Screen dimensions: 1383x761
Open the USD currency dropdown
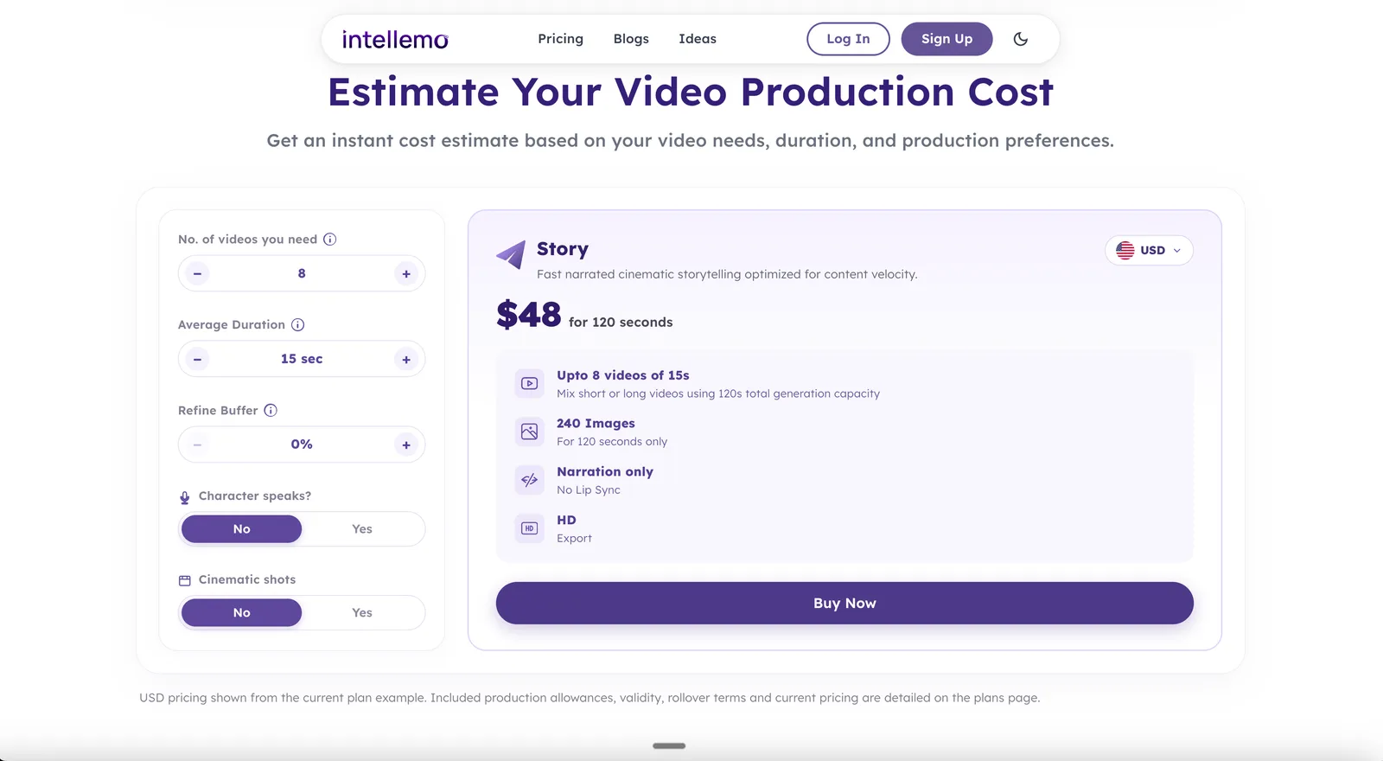pyautogui.click(x=1149, y=251)
